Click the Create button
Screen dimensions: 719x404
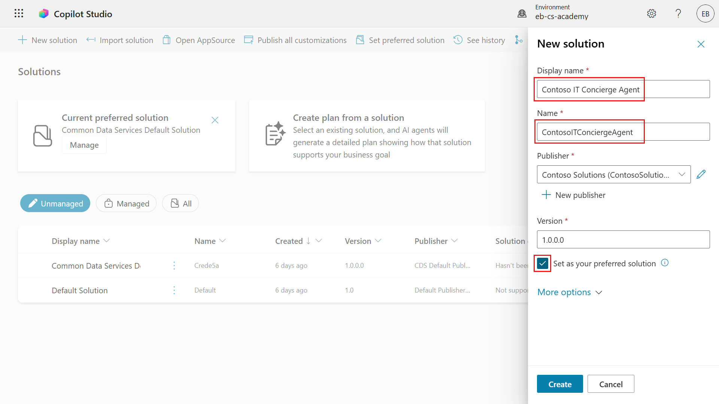click(560, 384)
